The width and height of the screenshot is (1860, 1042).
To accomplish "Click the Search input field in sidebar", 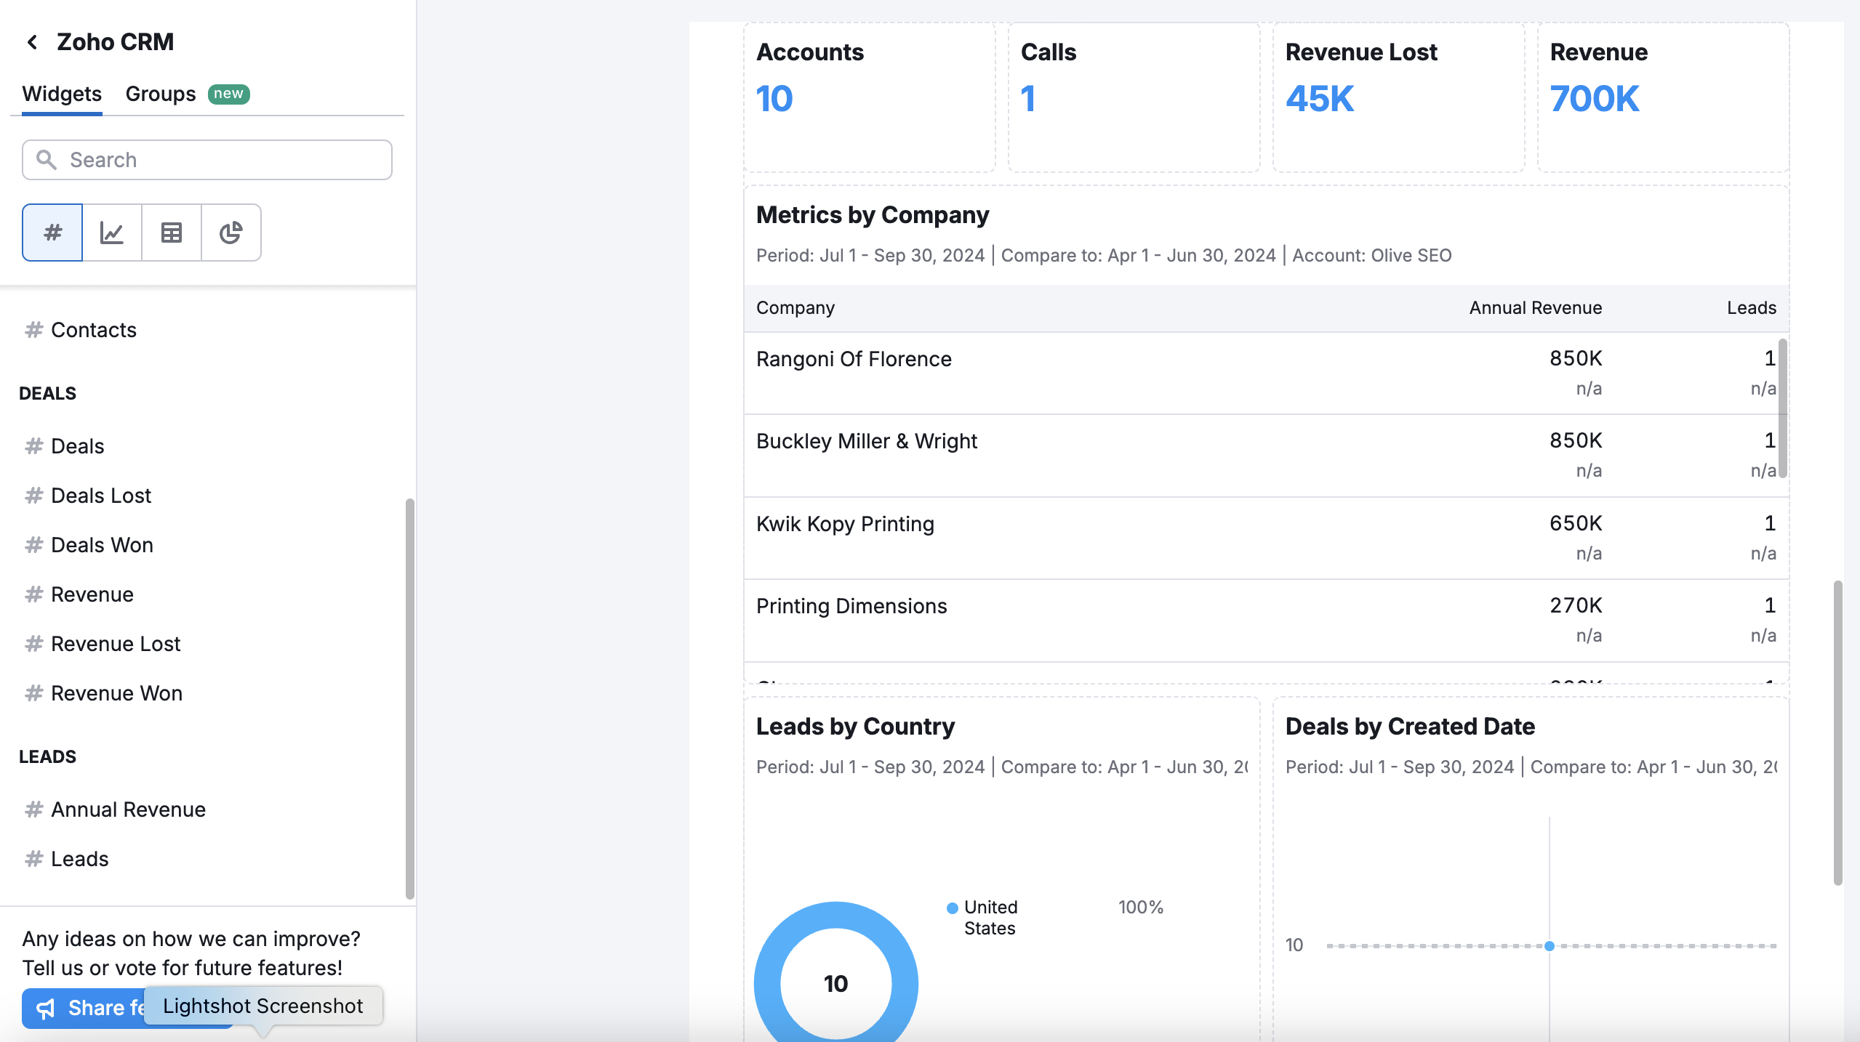I will coord(207,158).
